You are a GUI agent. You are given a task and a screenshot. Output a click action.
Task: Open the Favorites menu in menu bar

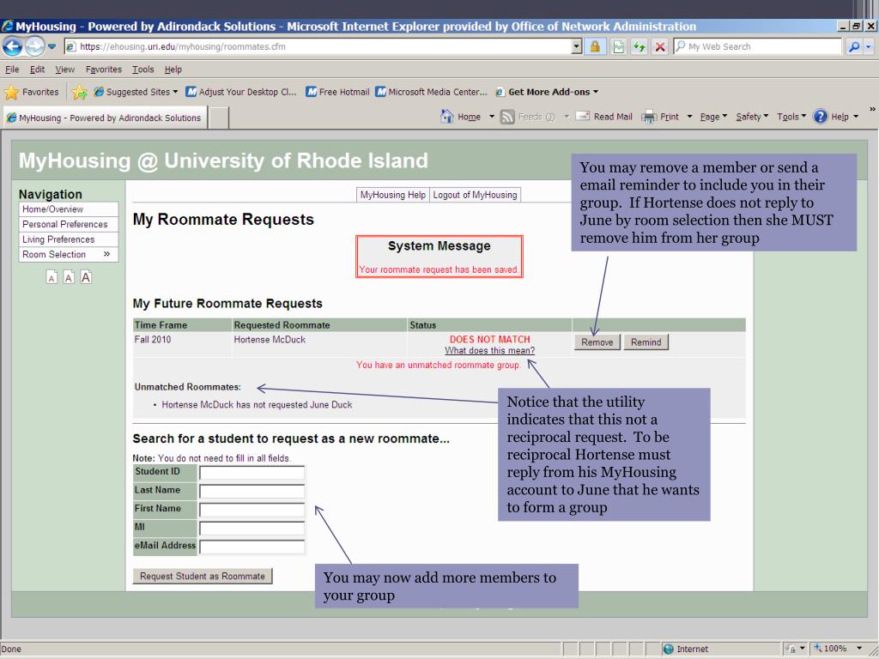pos(104,70)
